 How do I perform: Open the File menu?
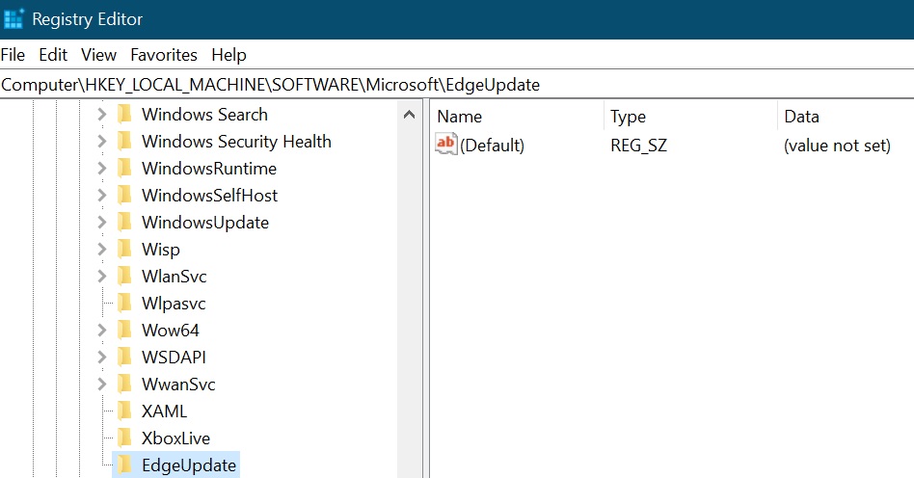pyautogui.click(x=13, y=55)
